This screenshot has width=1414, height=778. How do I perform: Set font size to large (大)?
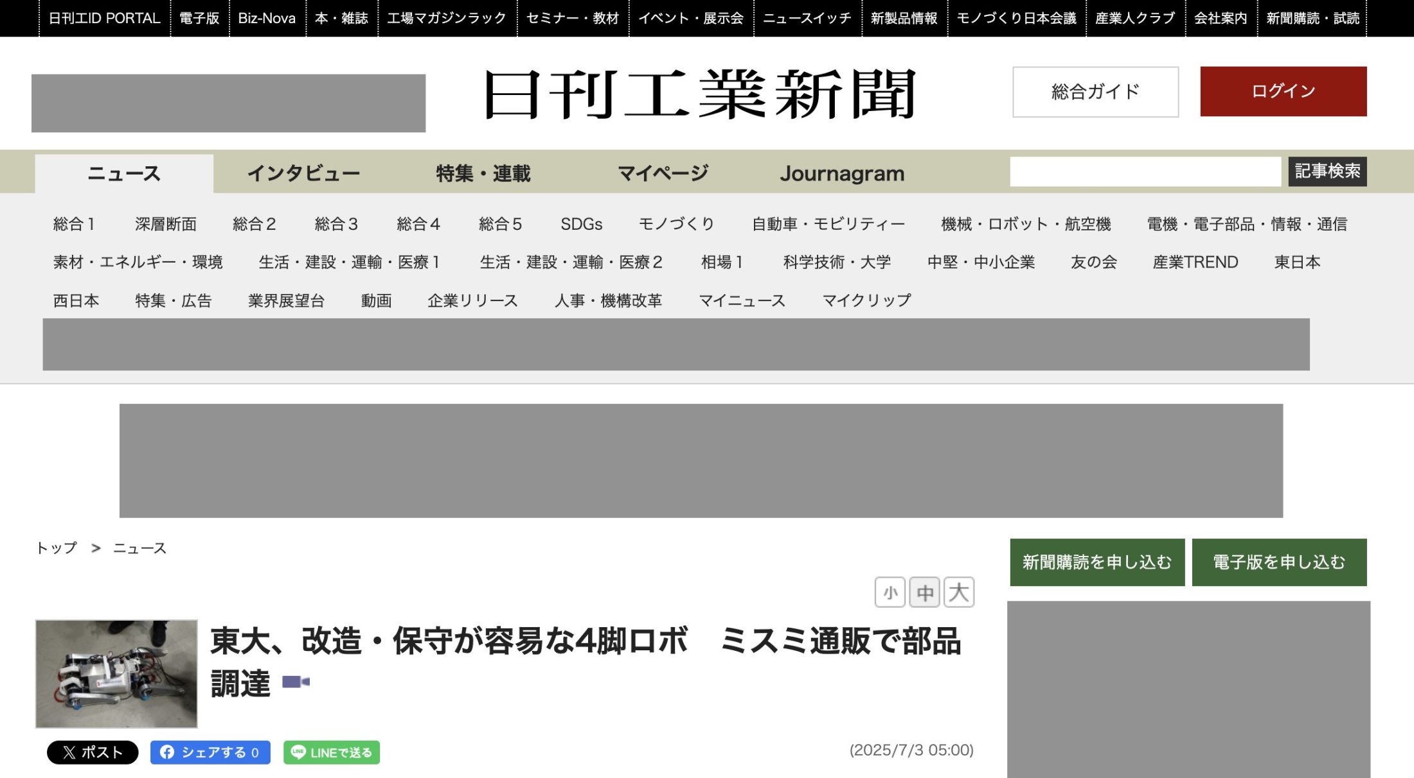point(958,592)
